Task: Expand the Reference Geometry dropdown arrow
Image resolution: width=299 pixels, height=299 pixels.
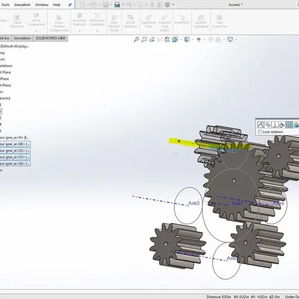Action: tap(97, 31)
